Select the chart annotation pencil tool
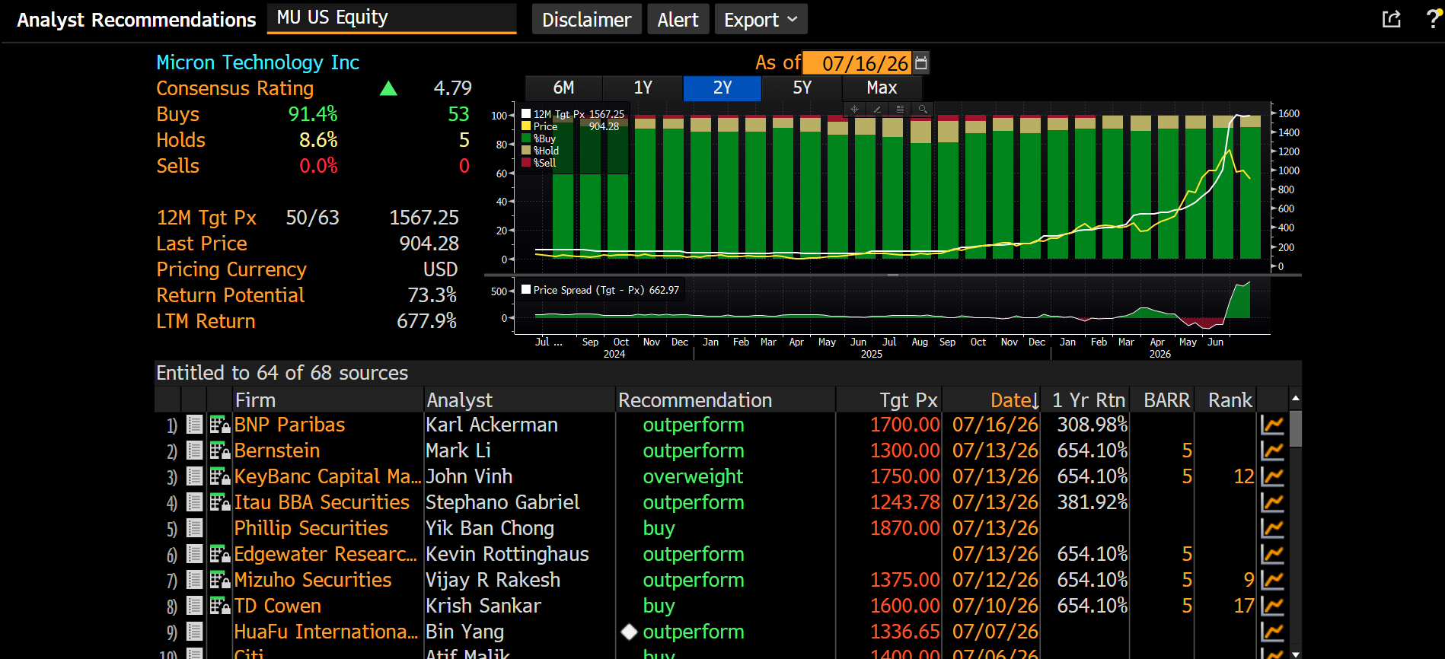The width and height of the screenshot is (1445, 659). click(877, 110)
